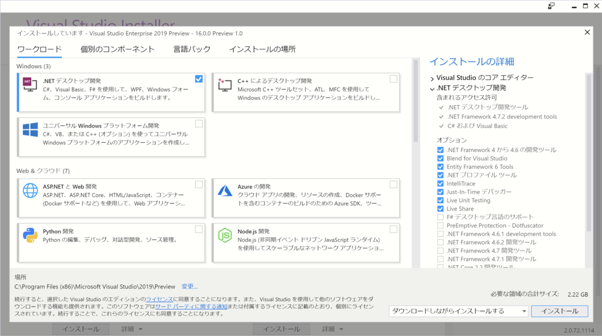The width and height of the screenshot is (602, 336).
Task: Check .NET Framework 4.7.1 開発ツール option
Action: 440,259
